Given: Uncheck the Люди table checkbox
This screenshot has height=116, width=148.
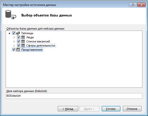Looking at the screenshot, I should (19, 37).
